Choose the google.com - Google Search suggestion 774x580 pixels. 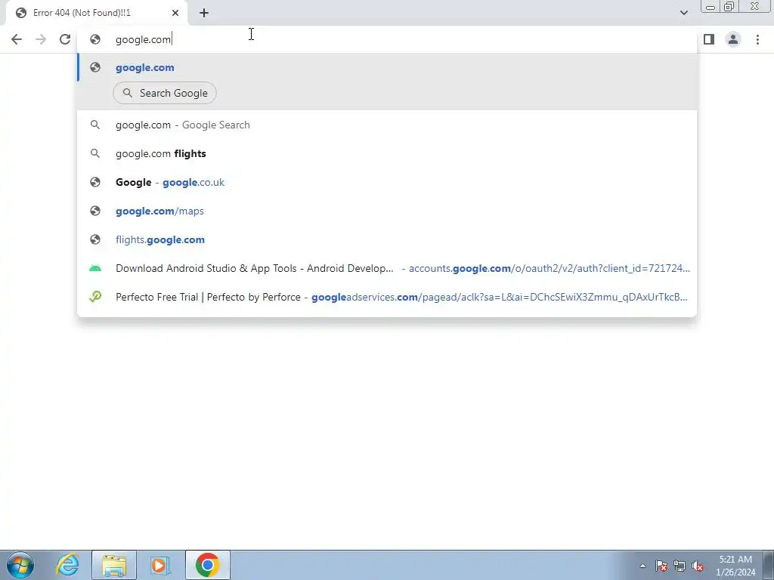click(x=387, y=125)
